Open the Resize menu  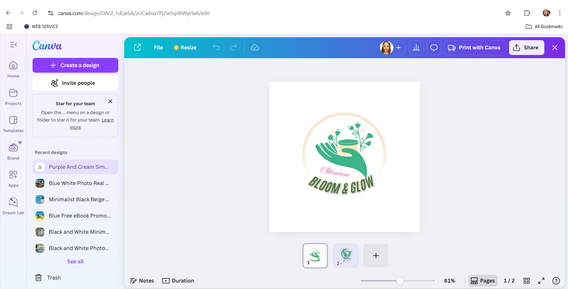[x=185, y=48]
